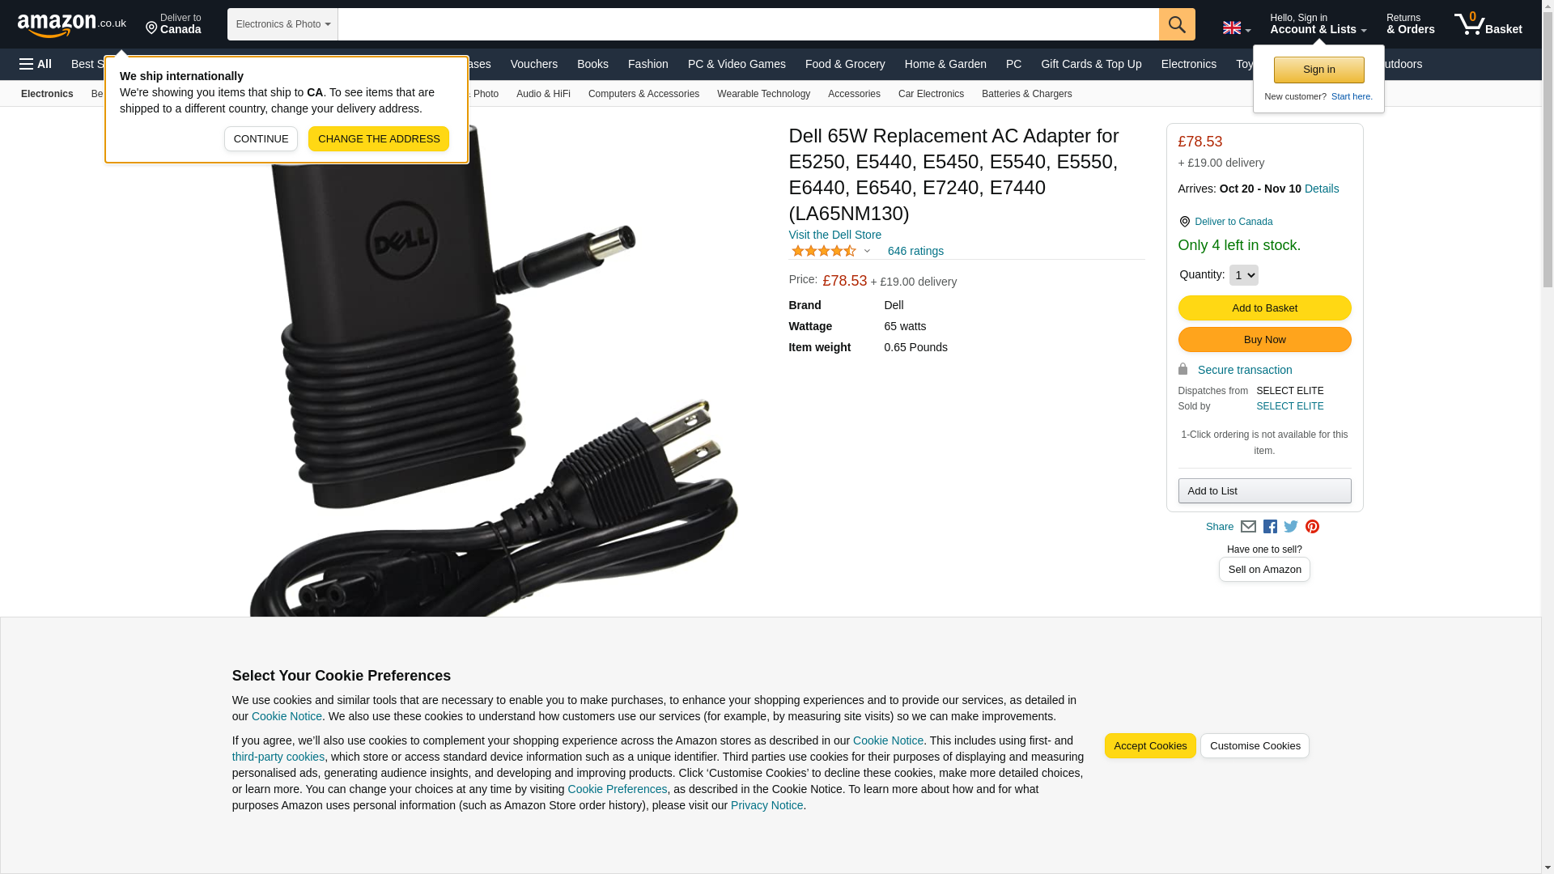Open the Quantity dropdown
This screenshot has width=1554, height=874.
(1243, 275)
